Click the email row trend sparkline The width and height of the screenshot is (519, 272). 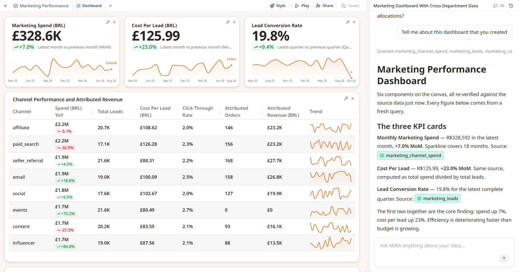click(331, 177)
